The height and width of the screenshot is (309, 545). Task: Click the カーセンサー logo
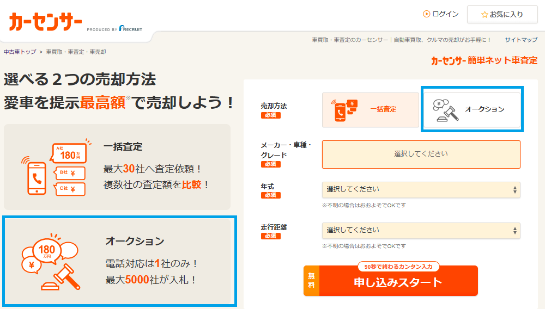(x=45, y=22)
